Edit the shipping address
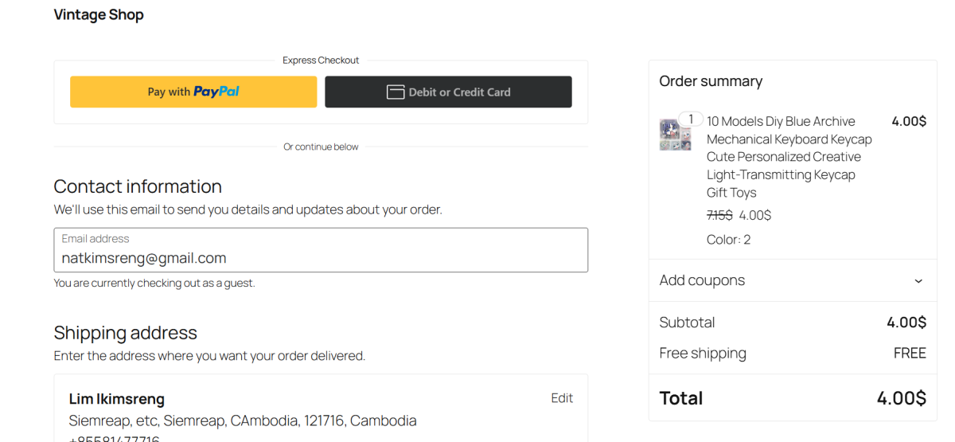 click(x=562, y=398)
